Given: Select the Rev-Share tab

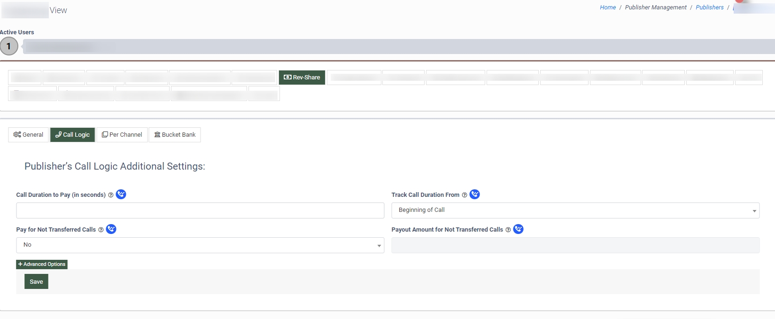Looking at the screenshot, I should pyautogui.click(x=302, y=78).
